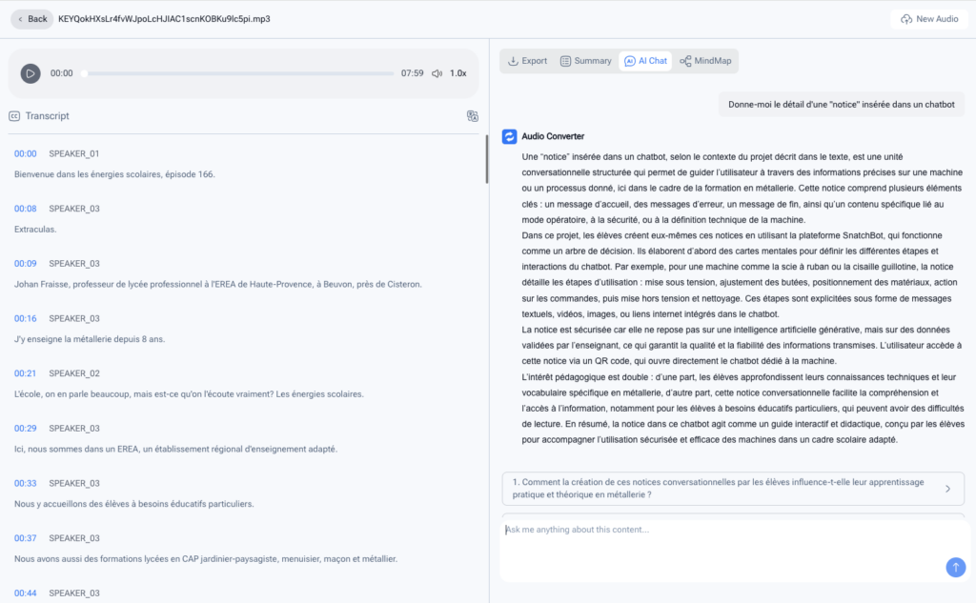Open the Export tab
Image resolution: width=976 pixels, height=603 pixels.
[527, 61]
